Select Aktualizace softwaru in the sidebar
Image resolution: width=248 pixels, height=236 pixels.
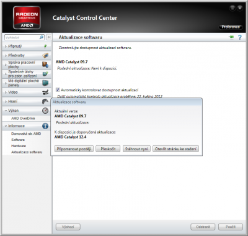[x=27, y=152]
